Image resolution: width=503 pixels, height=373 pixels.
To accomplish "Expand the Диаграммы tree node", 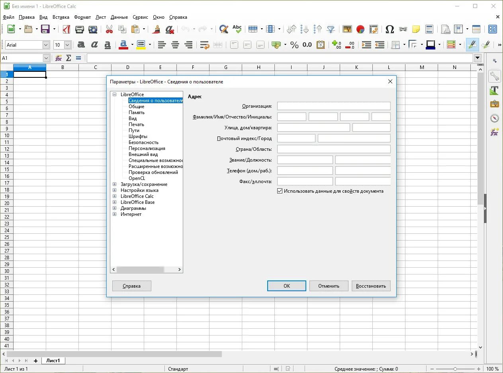I will [115, 208].
